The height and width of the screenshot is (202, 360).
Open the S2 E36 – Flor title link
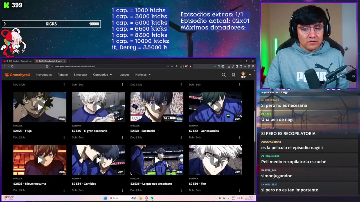tap(197, 184)
